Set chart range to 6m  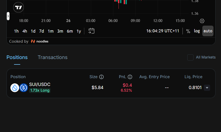(70, 31)
